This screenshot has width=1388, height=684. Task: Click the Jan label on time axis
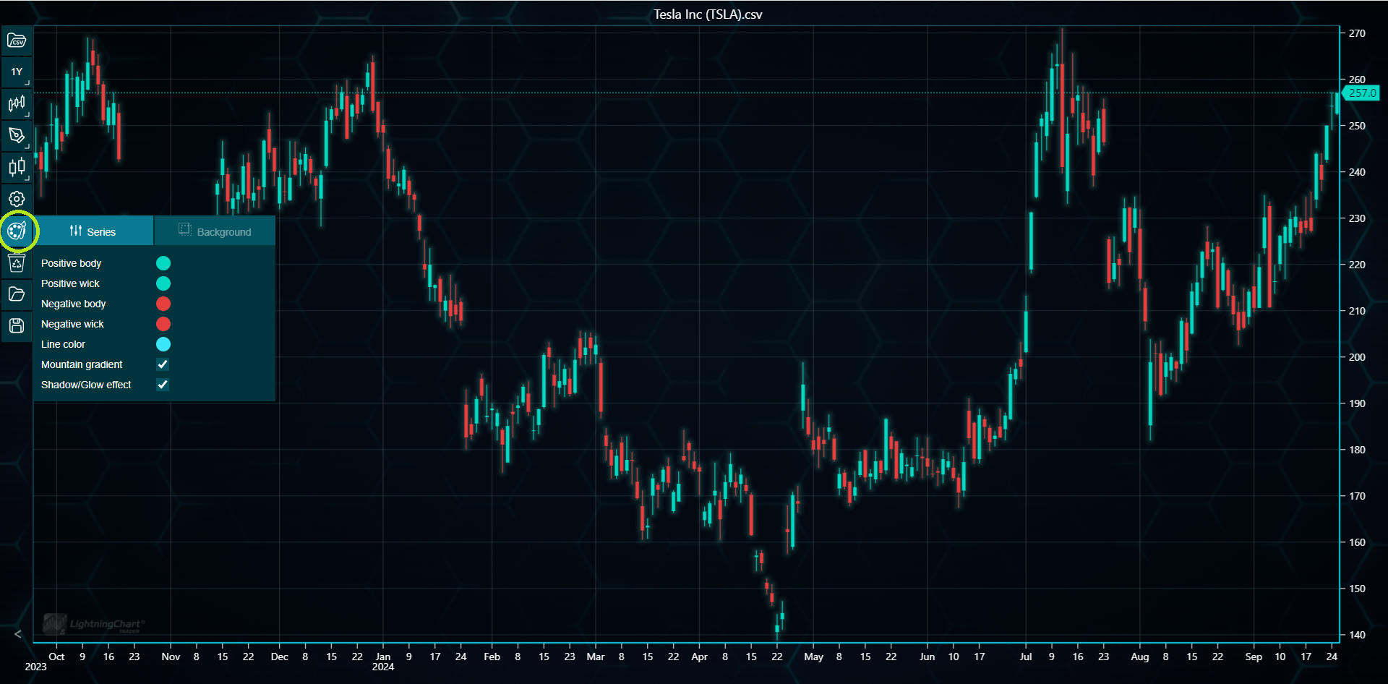pyautogui.click(x=383, y=657)
